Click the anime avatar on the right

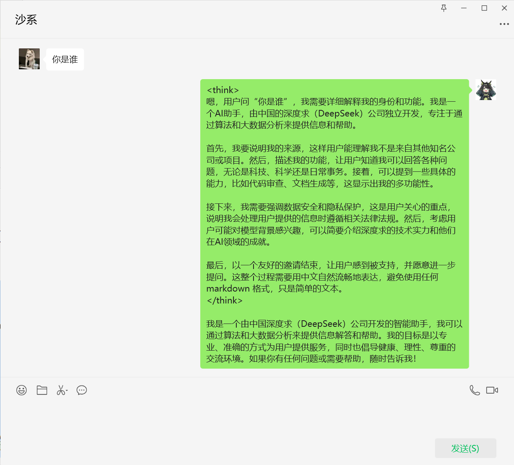point(486,90)
